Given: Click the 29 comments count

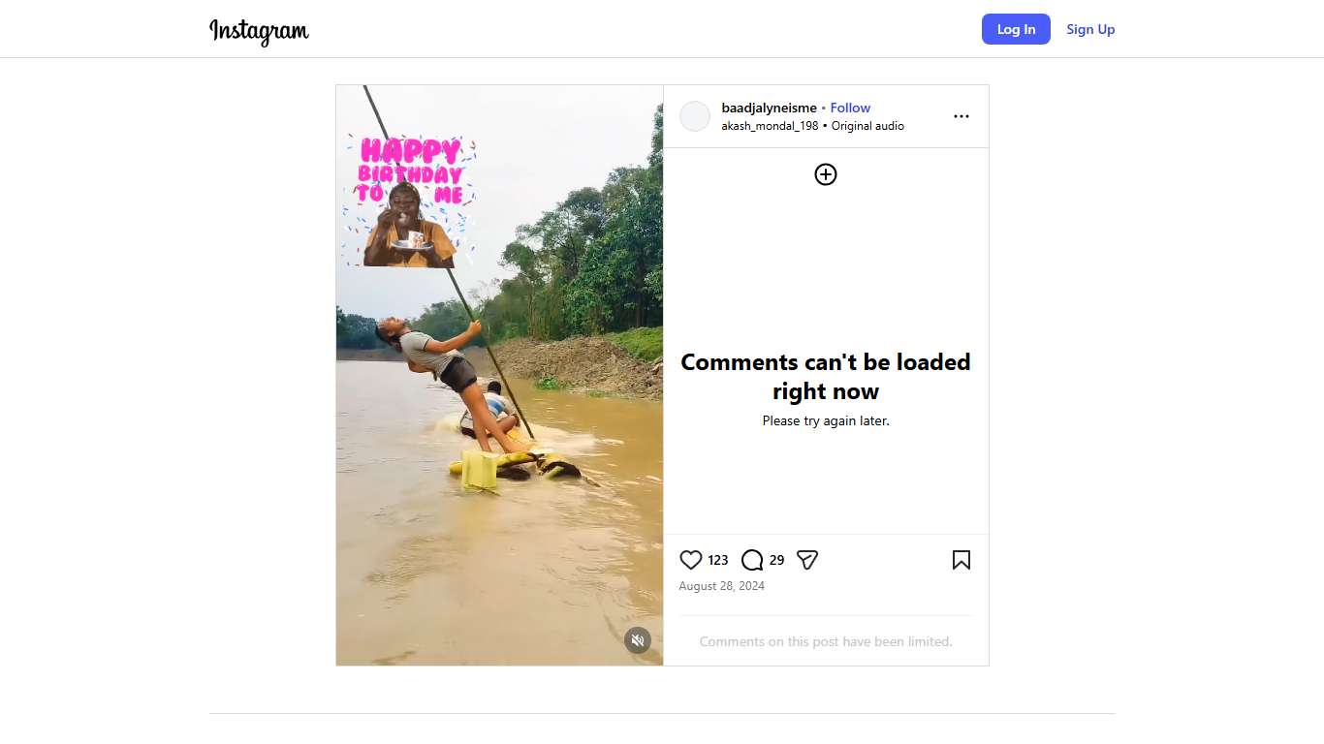Looking at the screenshot, I should (x=776, y=560).
